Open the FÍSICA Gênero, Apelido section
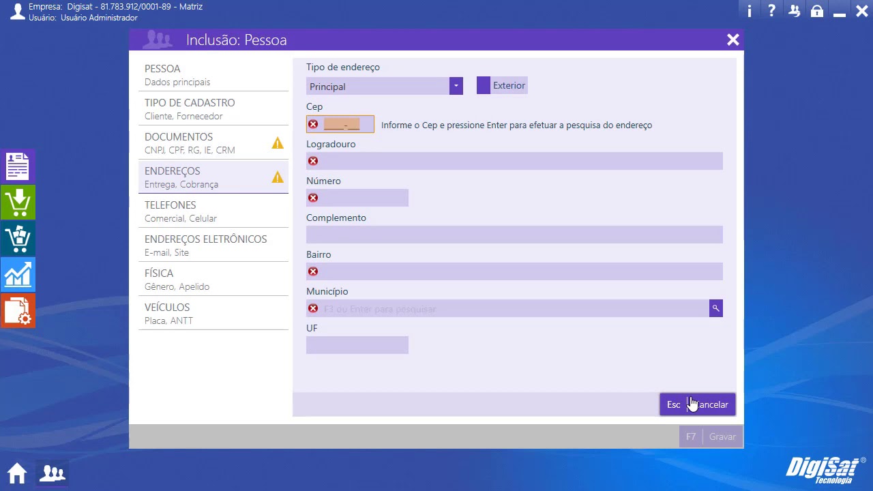 pyautogui.click(x=213, y=279)
